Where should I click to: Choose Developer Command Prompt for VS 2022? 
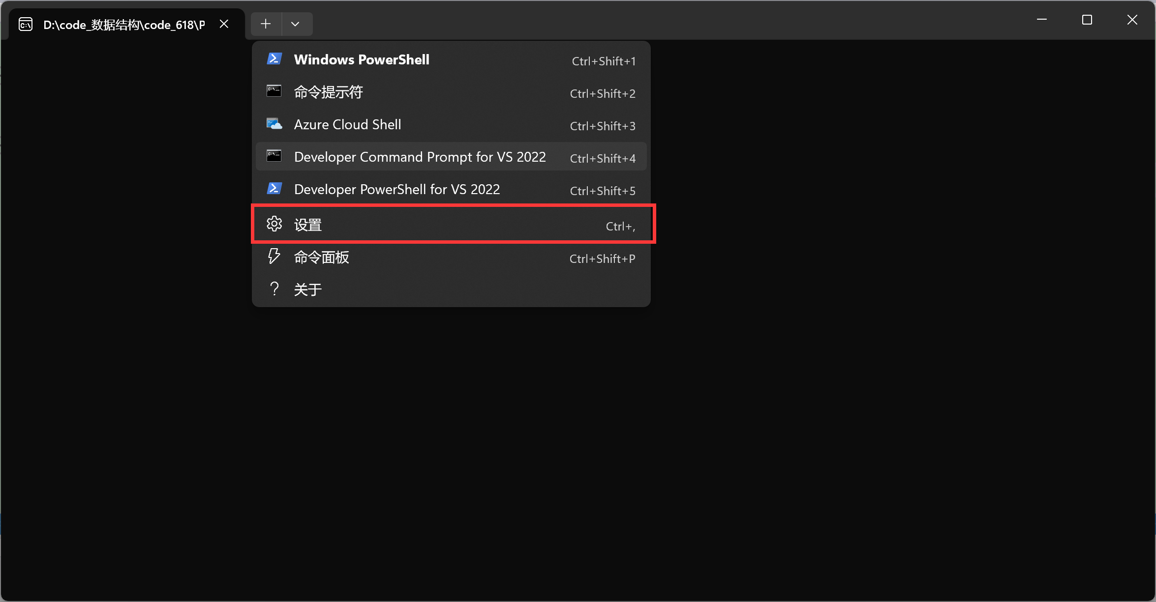point(420,157)
